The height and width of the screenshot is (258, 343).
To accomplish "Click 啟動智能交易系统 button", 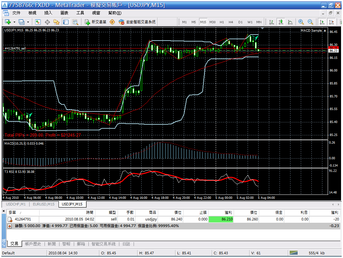I will coord(137,22).
